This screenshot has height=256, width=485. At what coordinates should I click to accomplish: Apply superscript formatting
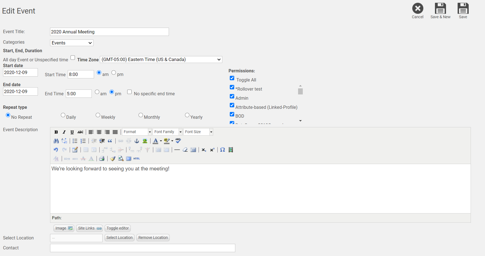tap(212, 150)
